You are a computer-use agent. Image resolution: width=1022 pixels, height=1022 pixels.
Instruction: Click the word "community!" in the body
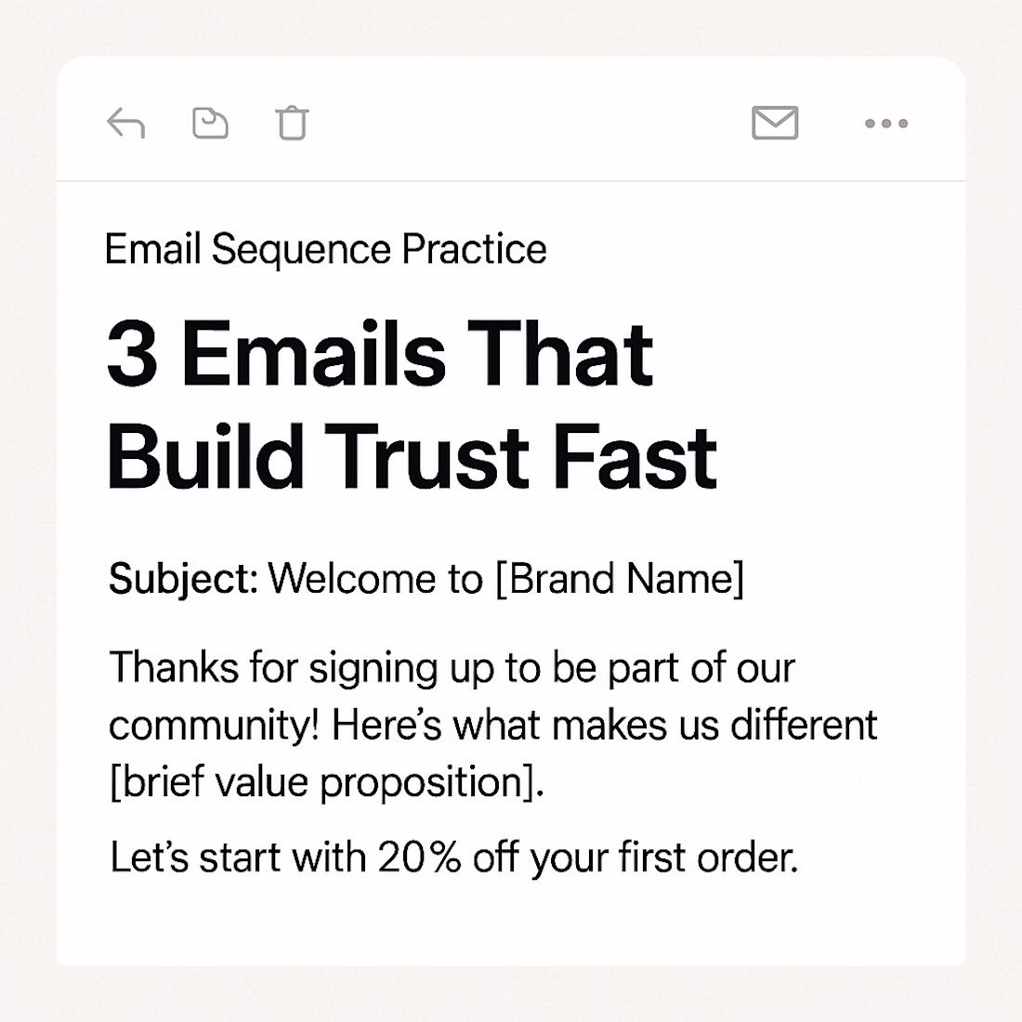coord(214,725)
